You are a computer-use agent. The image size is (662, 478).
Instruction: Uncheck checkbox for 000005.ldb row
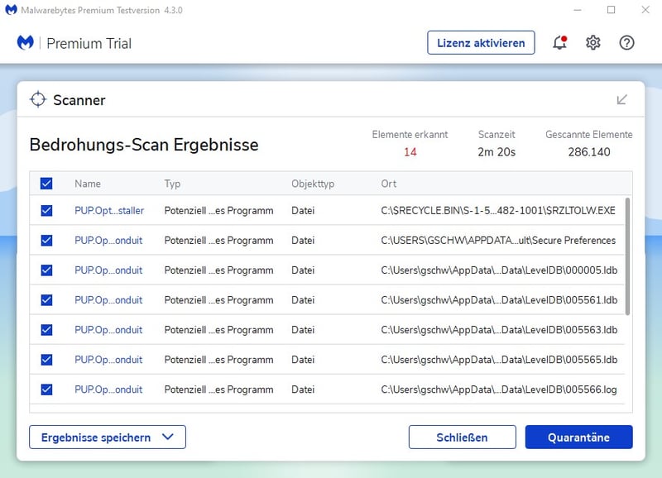pyautogui.click(x=46, y=270)
